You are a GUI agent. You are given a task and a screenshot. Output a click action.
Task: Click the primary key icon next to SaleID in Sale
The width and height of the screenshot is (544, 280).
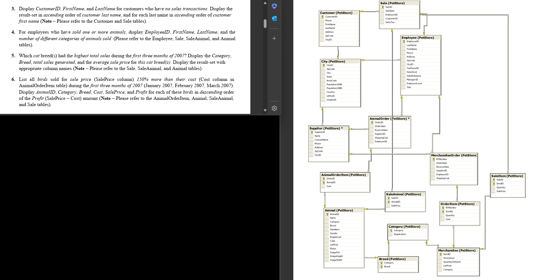(383, 7)
